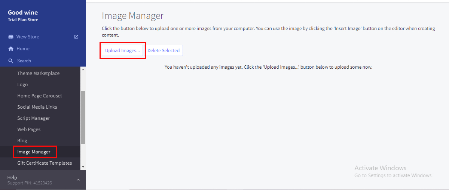Open Gift Certificate Templates

(44, 163)
